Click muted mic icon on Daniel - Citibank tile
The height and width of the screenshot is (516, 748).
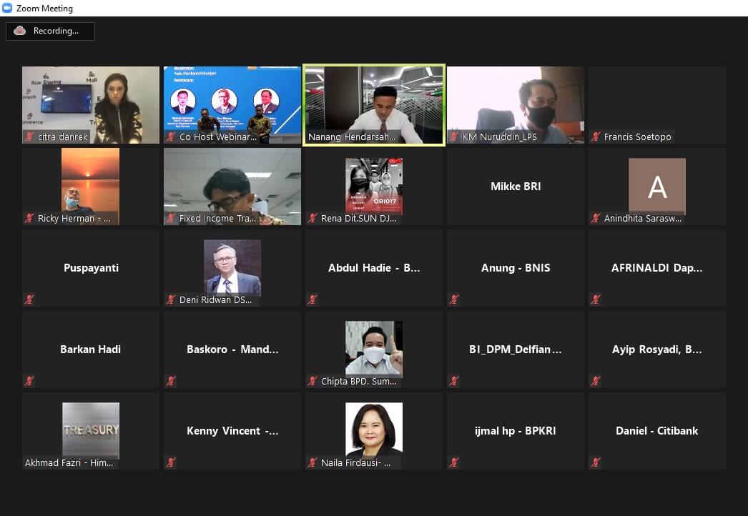pos(596,462)
